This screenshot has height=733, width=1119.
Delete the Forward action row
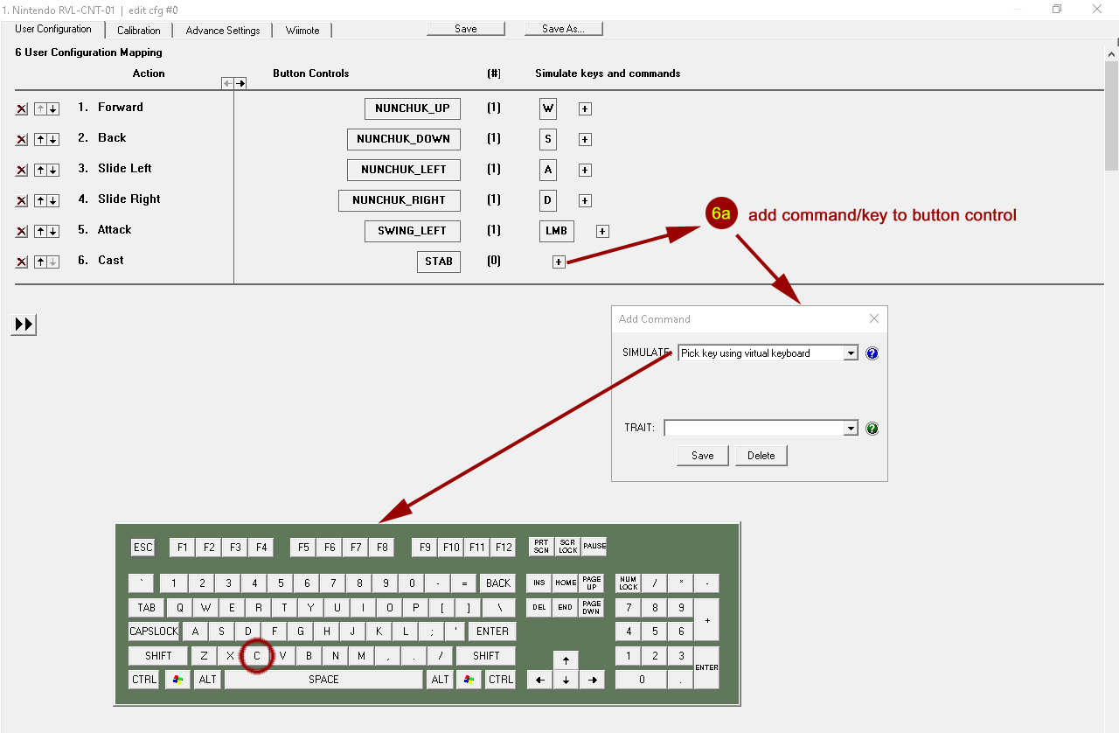22,109
